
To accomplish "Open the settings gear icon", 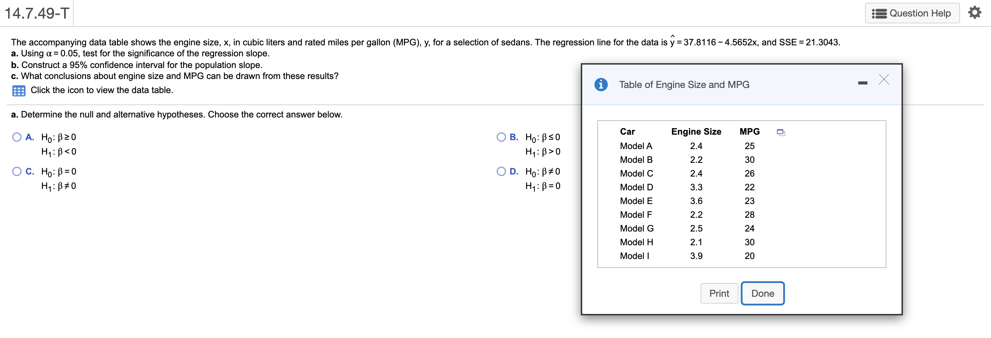I will (974, 13).
